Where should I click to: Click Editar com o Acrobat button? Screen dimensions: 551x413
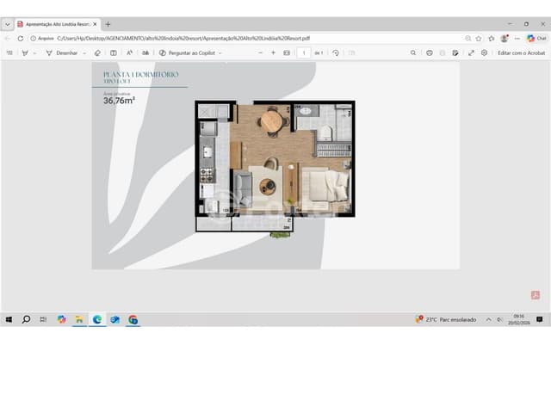(x=521, y=52)
